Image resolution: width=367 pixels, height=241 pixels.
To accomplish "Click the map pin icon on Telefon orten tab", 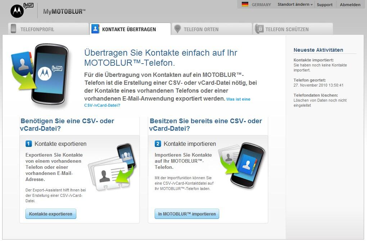I will (177, 29).
